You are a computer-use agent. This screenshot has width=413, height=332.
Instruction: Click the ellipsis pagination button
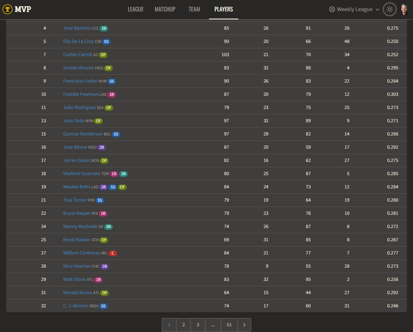(213, 325)
